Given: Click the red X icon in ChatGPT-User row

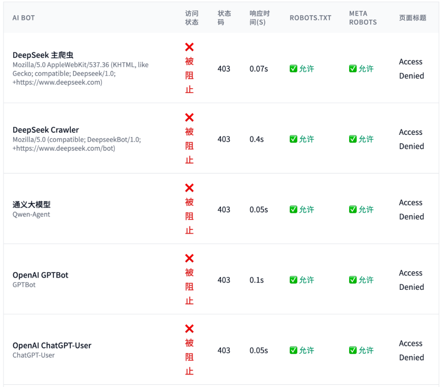Looking at the screenshot, I should click(189, 329).
